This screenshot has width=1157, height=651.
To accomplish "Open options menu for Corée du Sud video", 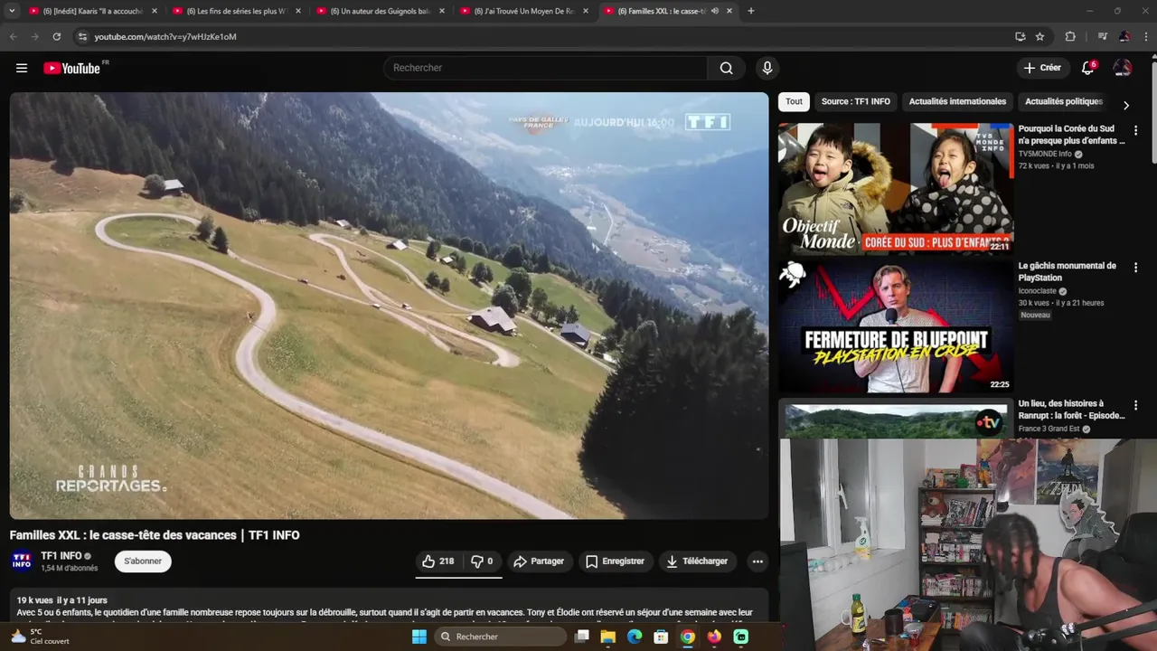I will pos(1135,131).
